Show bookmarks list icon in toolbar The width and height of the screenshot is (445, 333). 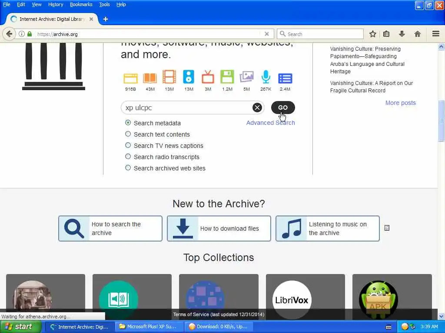pyautogui.click(x=386, y=34)
